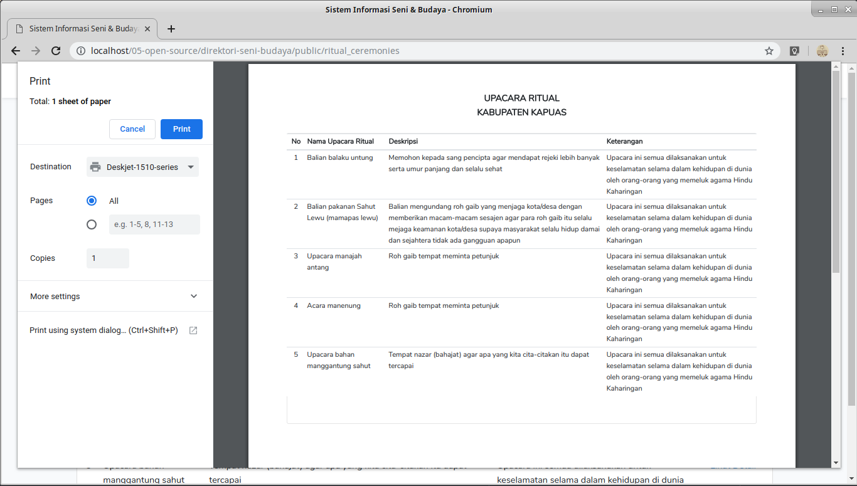This screenshot has height=486, width=857.
Task: Open the user profile avatar
Action: 822,51
